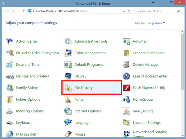Open the Ease of Access Center text

coord(150,76)
